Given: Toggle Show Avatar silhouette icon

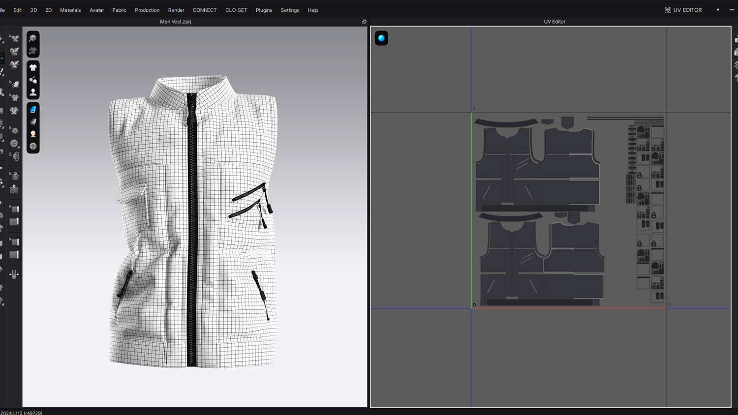Looking at the screenshot, I should [33, 92].
